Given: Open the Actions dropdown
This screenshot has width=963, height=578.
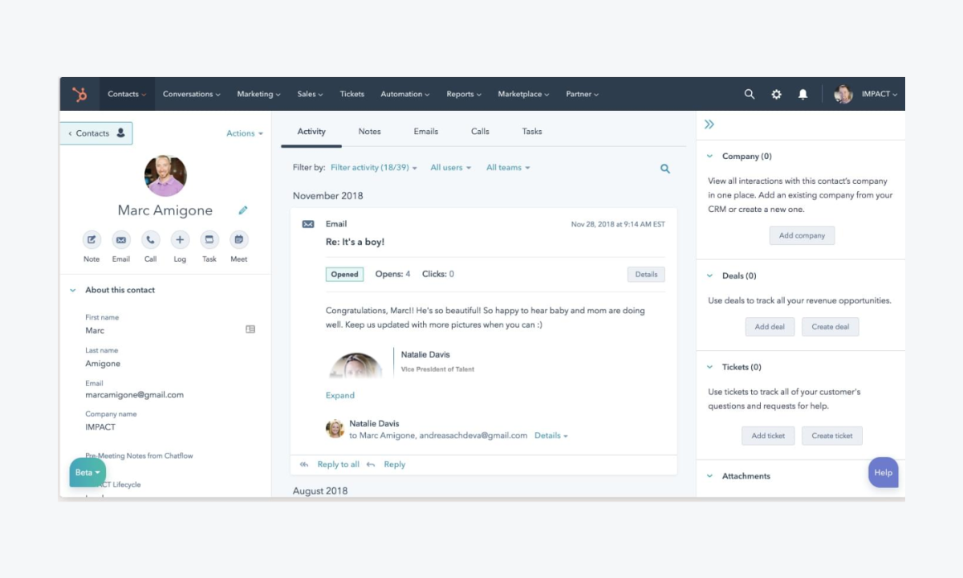Looking at the screenshot, I should (244, 133).
